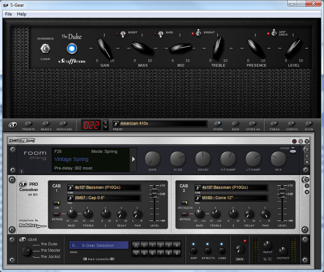Click the RedWirez logo
The width and height of the screenshot is (324, 272).
click(33, 225)
